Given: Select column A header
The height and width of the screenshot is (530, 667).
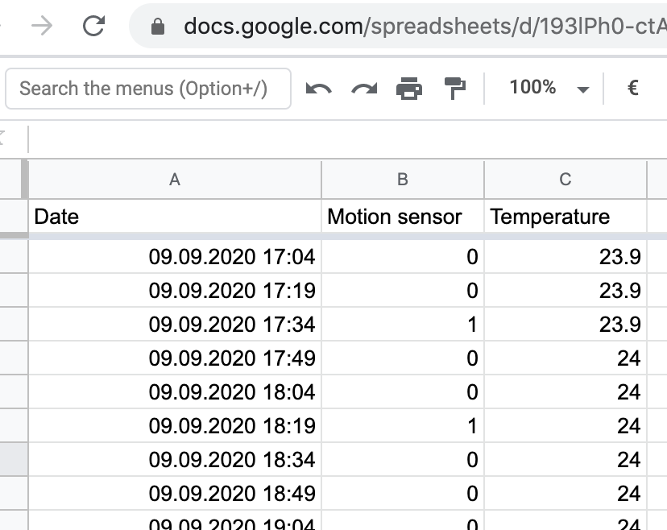Looking at the screenshot, I should click(x=174, y=180).
